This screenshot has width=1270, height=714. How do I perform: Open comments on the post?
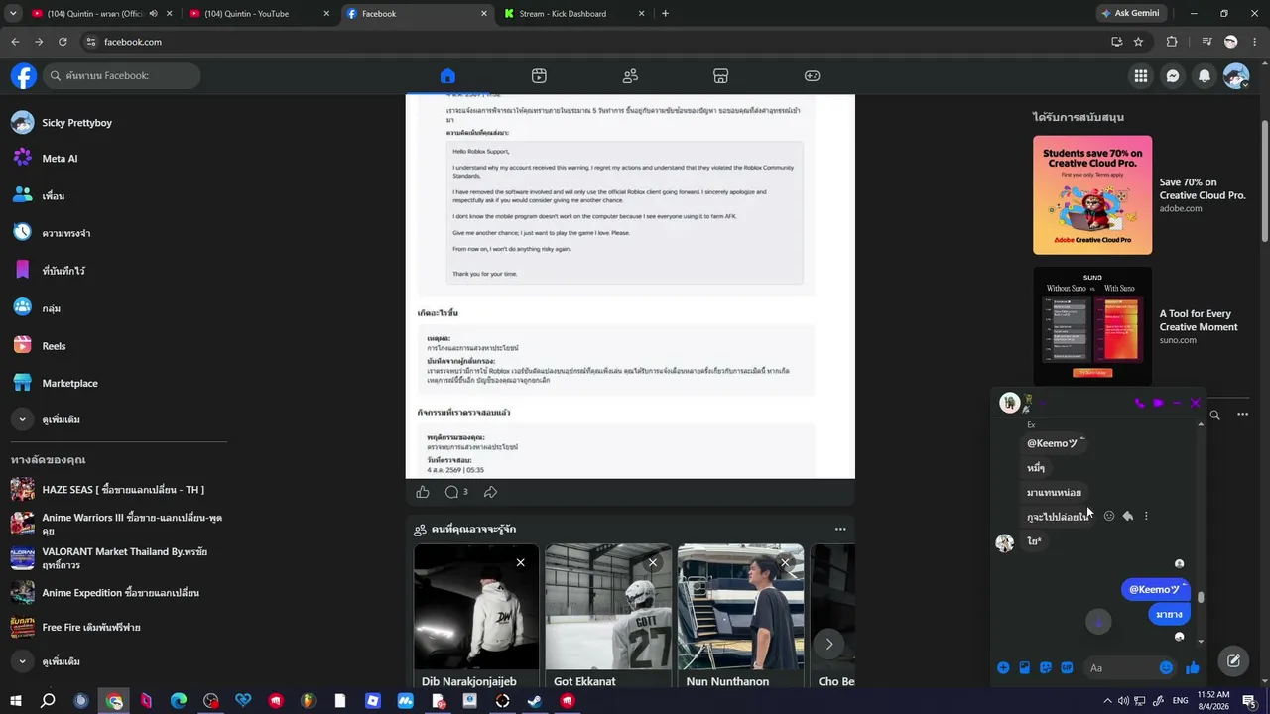point(456,492)
